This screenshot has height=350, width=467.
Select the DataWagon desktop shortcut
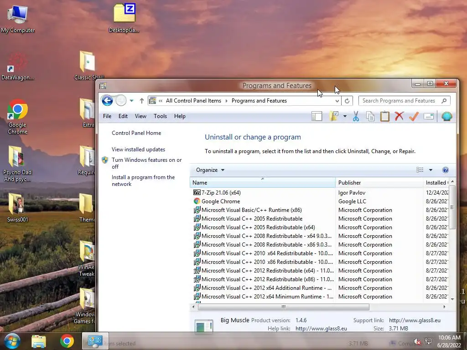[x=17, y=66]
